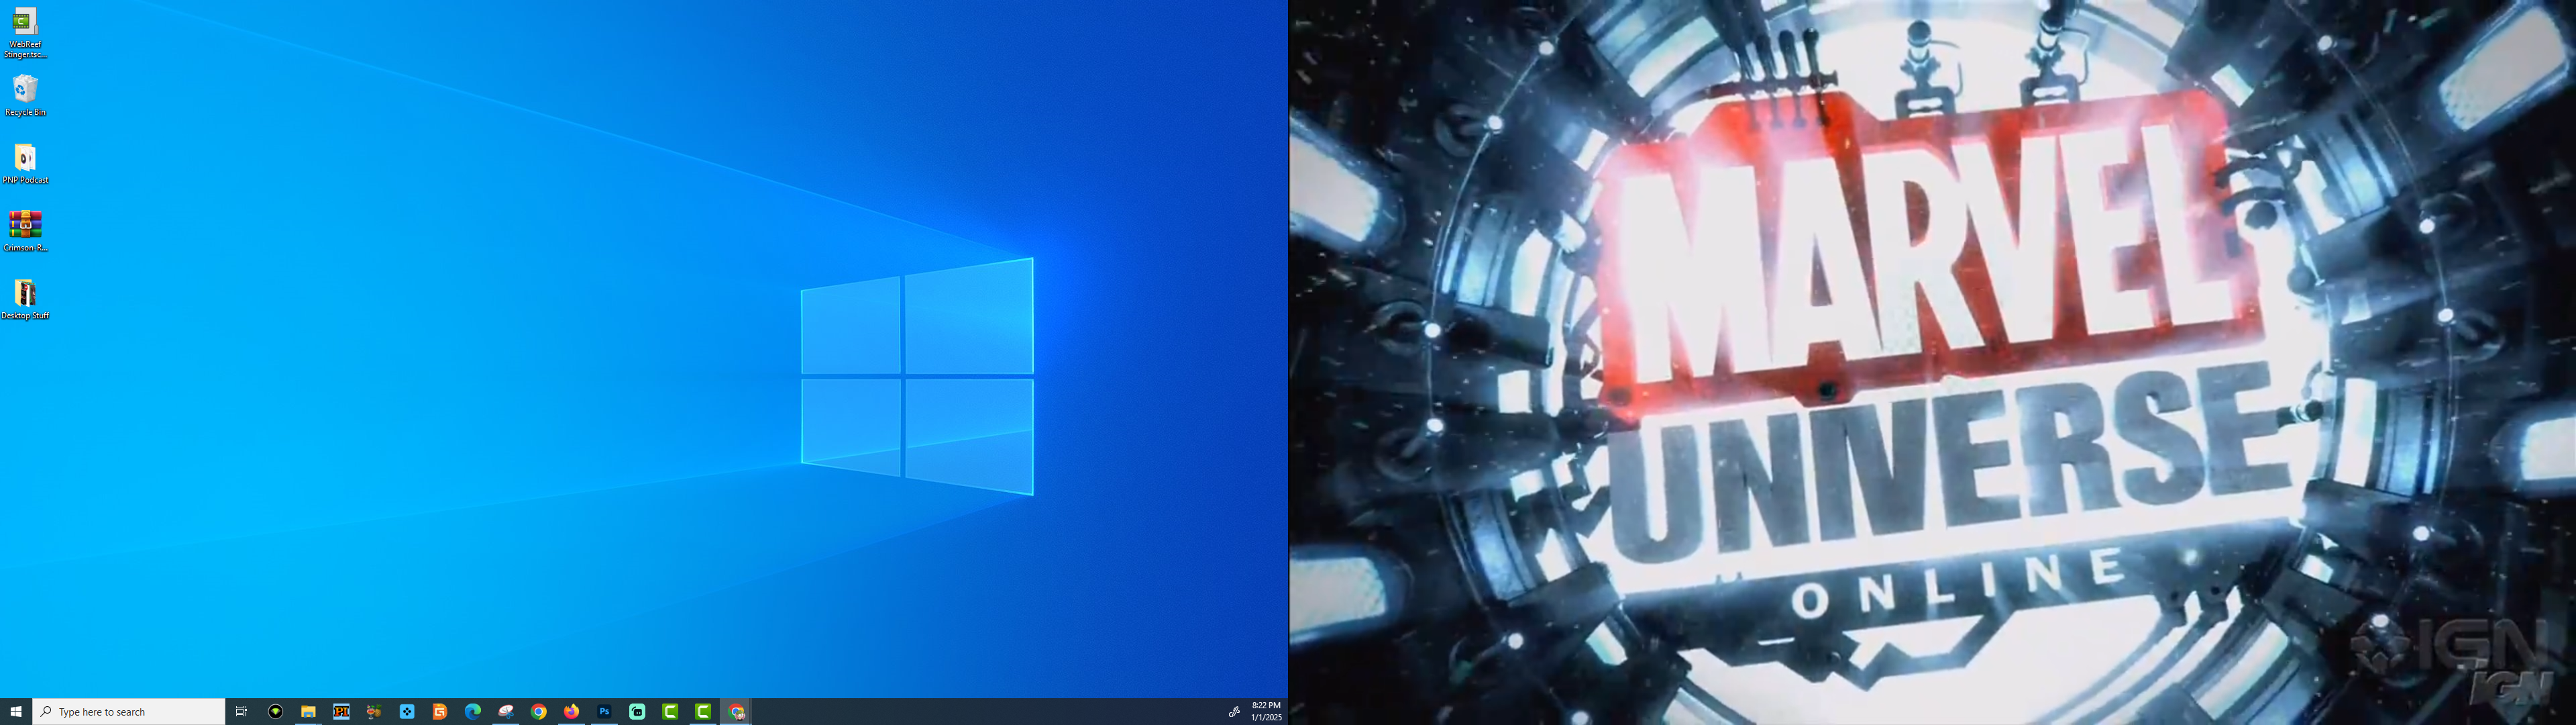
Task: Select the Crimson-R WinRAR archive icon
Action: click(x=25, y=230)
